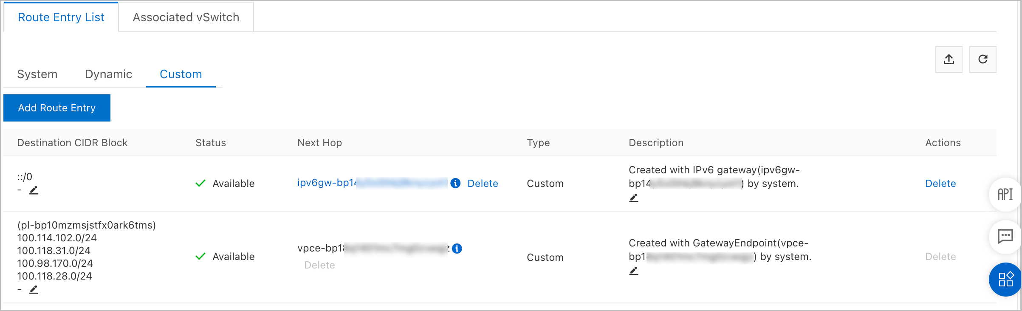The image size is (1022, 311).
Task: Click the 100.118.31.0/24 CIDR entry
Action: pos(54,251)
